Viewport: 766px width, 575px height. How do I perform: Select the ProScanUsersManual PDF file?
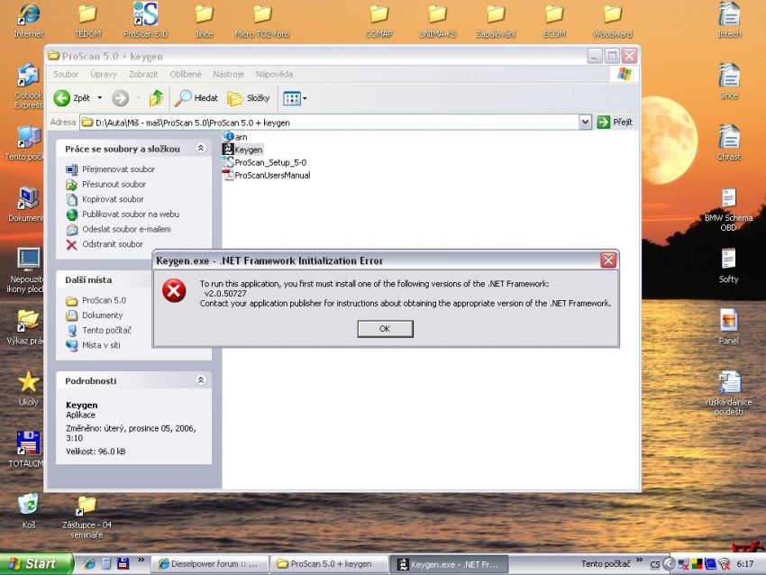[x=267, y=175]
